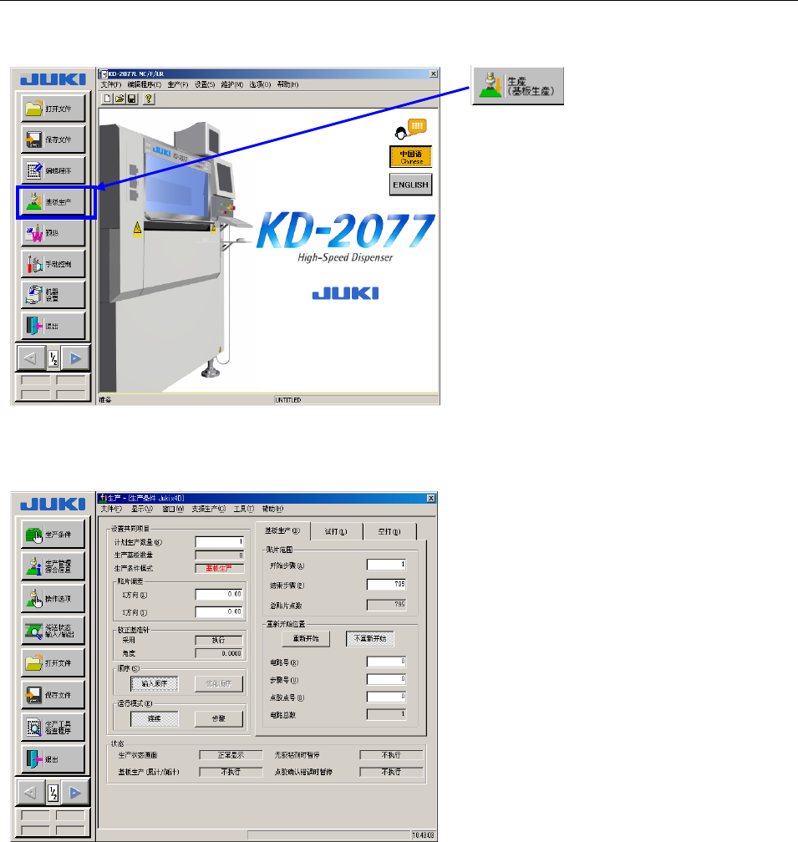Image resolution: width=798 pixels, height=842 pixels.
Task: Open 编辑程序(E) menu in KD-2077 window
Action: click(145, 84)
